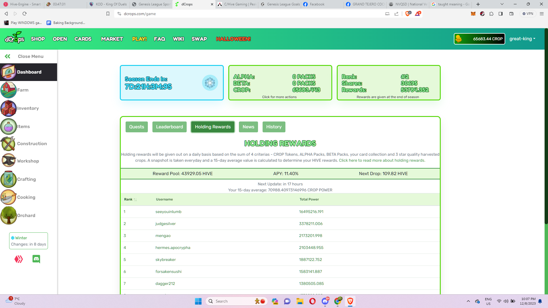The height and width of the screenshot is (308, 548).
Task: Toggle the browser sidebar panel icon
Action: click(x=501, y=14)
